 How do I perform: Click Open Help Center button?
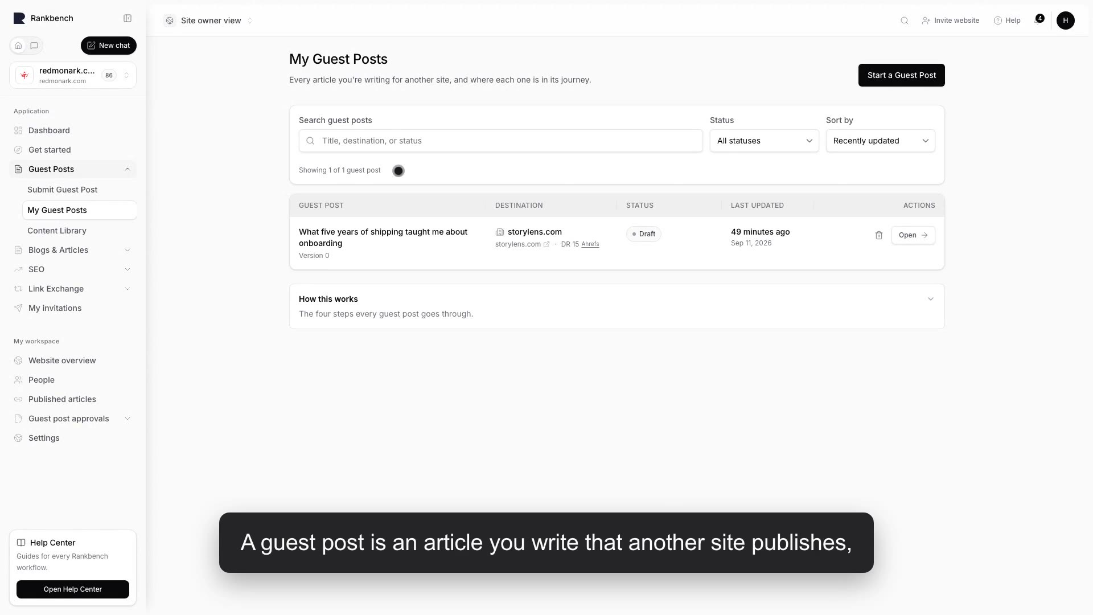point(73,589)
